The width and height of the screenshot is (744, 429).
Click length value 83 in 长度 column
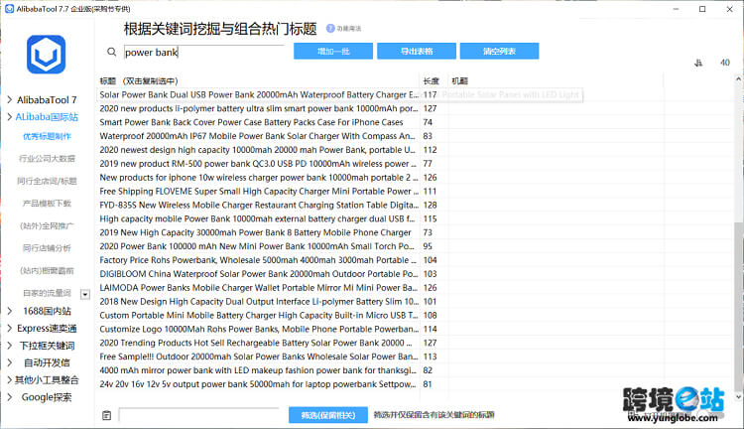pyautogui.click(x=428, y=136)
